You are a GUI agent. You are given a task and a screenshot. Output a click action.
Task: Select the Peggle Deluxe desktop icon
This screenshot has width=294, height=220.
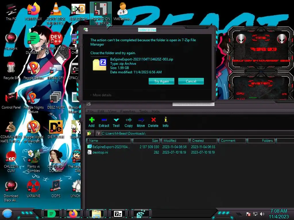[x=34, y=71]
